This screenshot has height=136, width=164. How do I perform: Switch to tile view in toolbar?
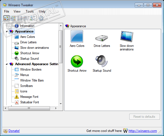click(33, 18)
